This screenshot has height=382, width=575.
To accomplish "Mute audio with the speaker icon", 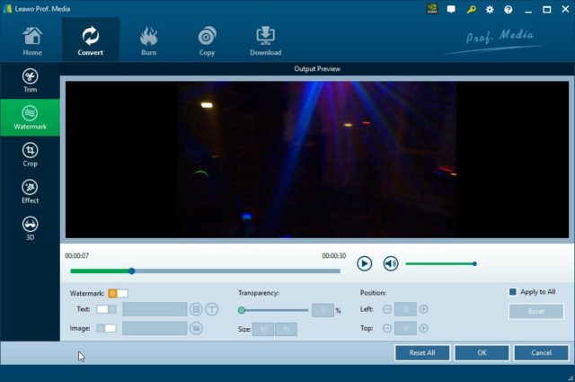I will (x=391, y=263).
